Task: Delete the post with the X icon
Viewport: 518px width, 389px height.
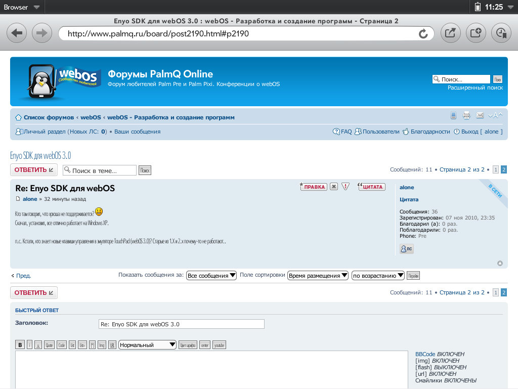Action: click(x=334, y=187)
